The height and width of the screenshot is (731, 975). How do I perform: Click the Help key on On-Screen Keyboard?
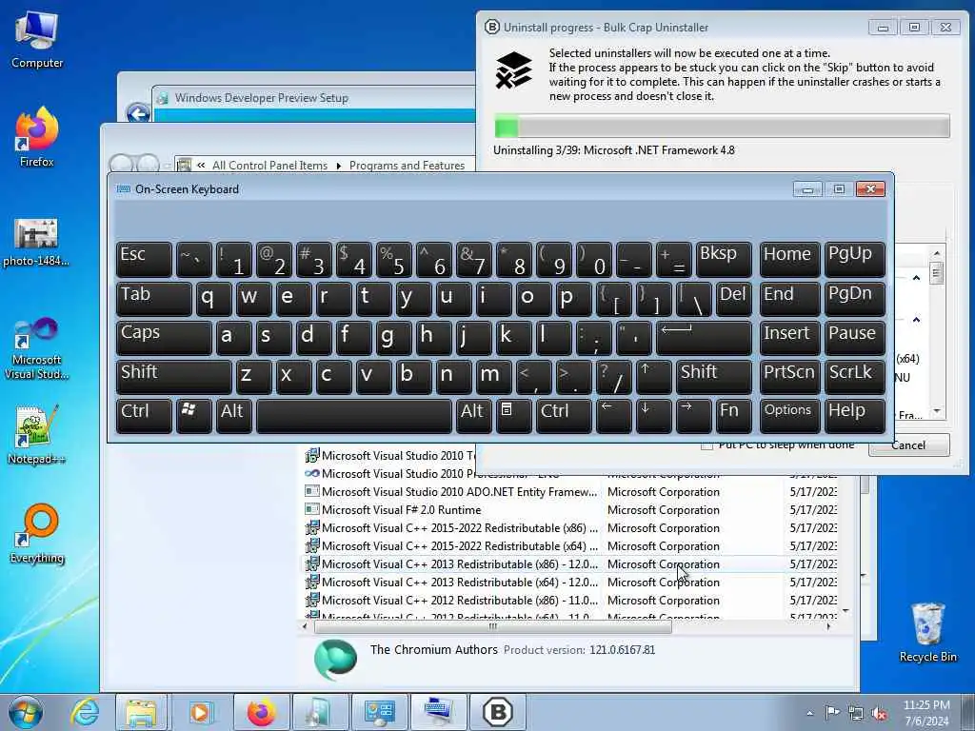tap(854, 415)
